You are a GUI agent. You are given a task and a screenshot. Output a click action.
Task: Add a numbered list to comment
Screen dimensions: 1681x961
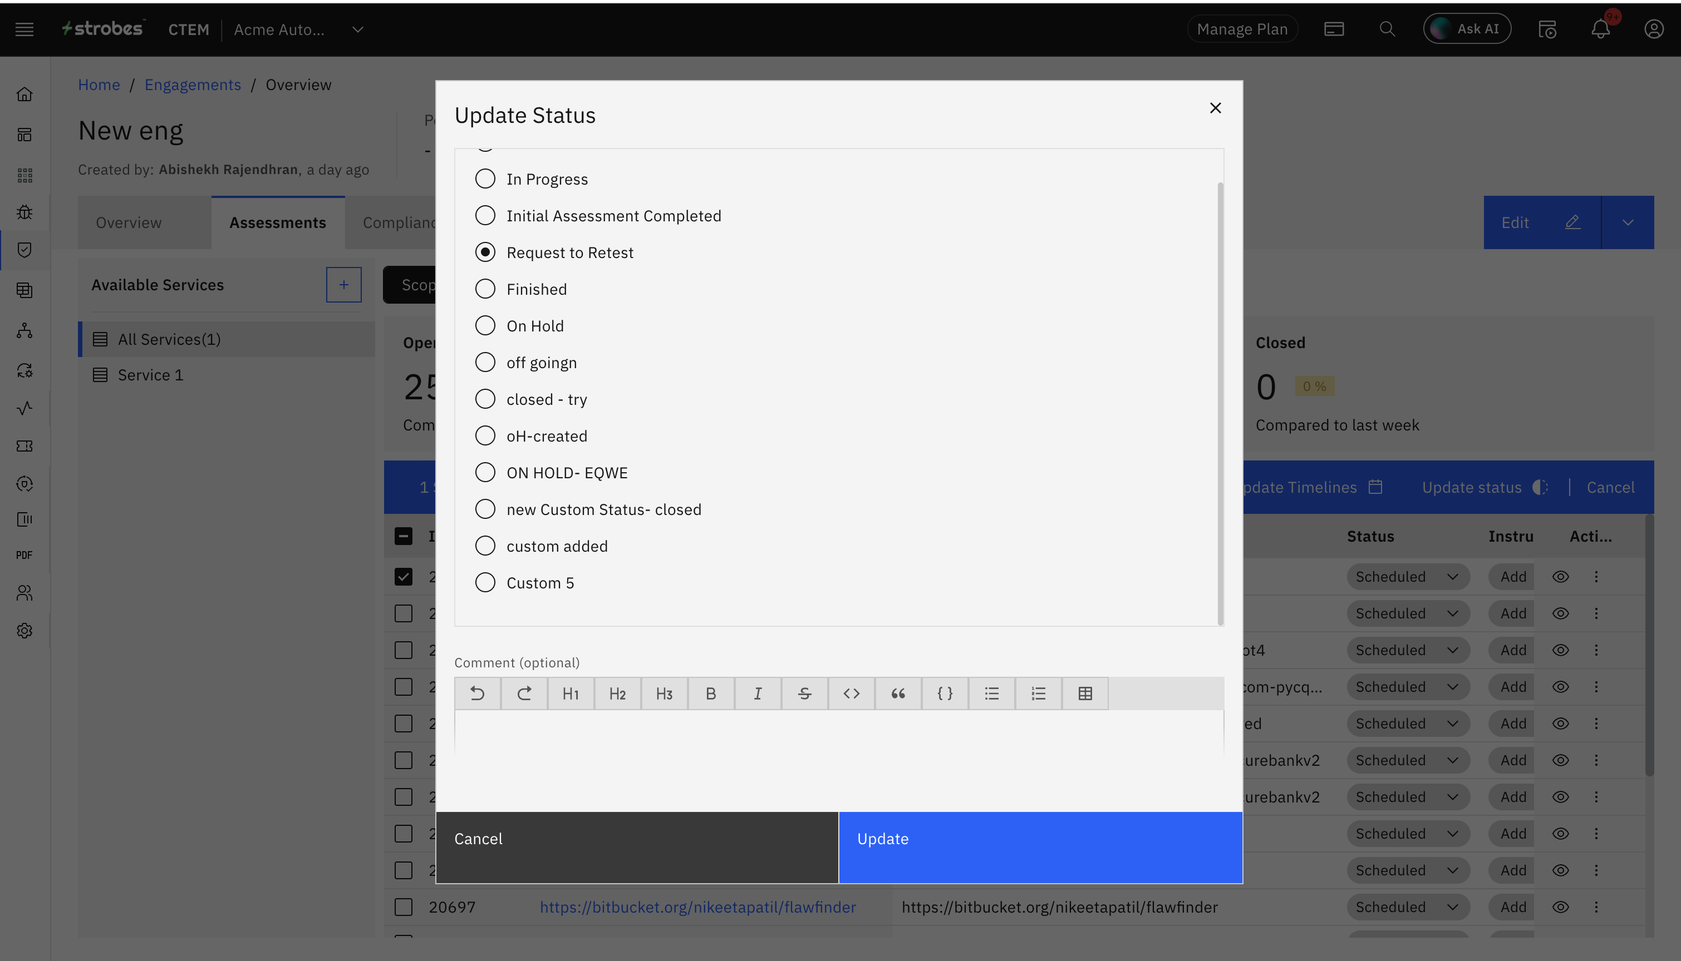[1038, 693]
